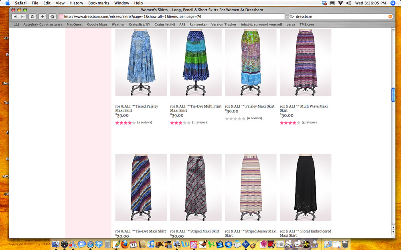
Task: Reload the Dressbarn page
Action: 32,16
